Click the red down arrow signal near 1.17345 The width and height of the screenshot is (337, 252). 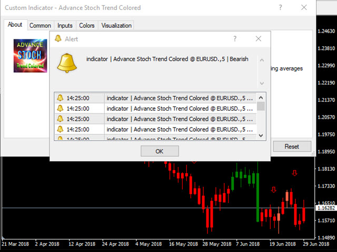[x=273, y=190]
